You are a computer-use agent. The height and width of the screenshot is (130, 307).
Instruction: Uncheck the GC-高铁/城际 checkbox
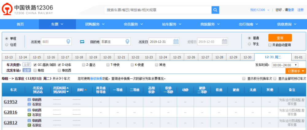pyautogui.click(x=35, y=65)
